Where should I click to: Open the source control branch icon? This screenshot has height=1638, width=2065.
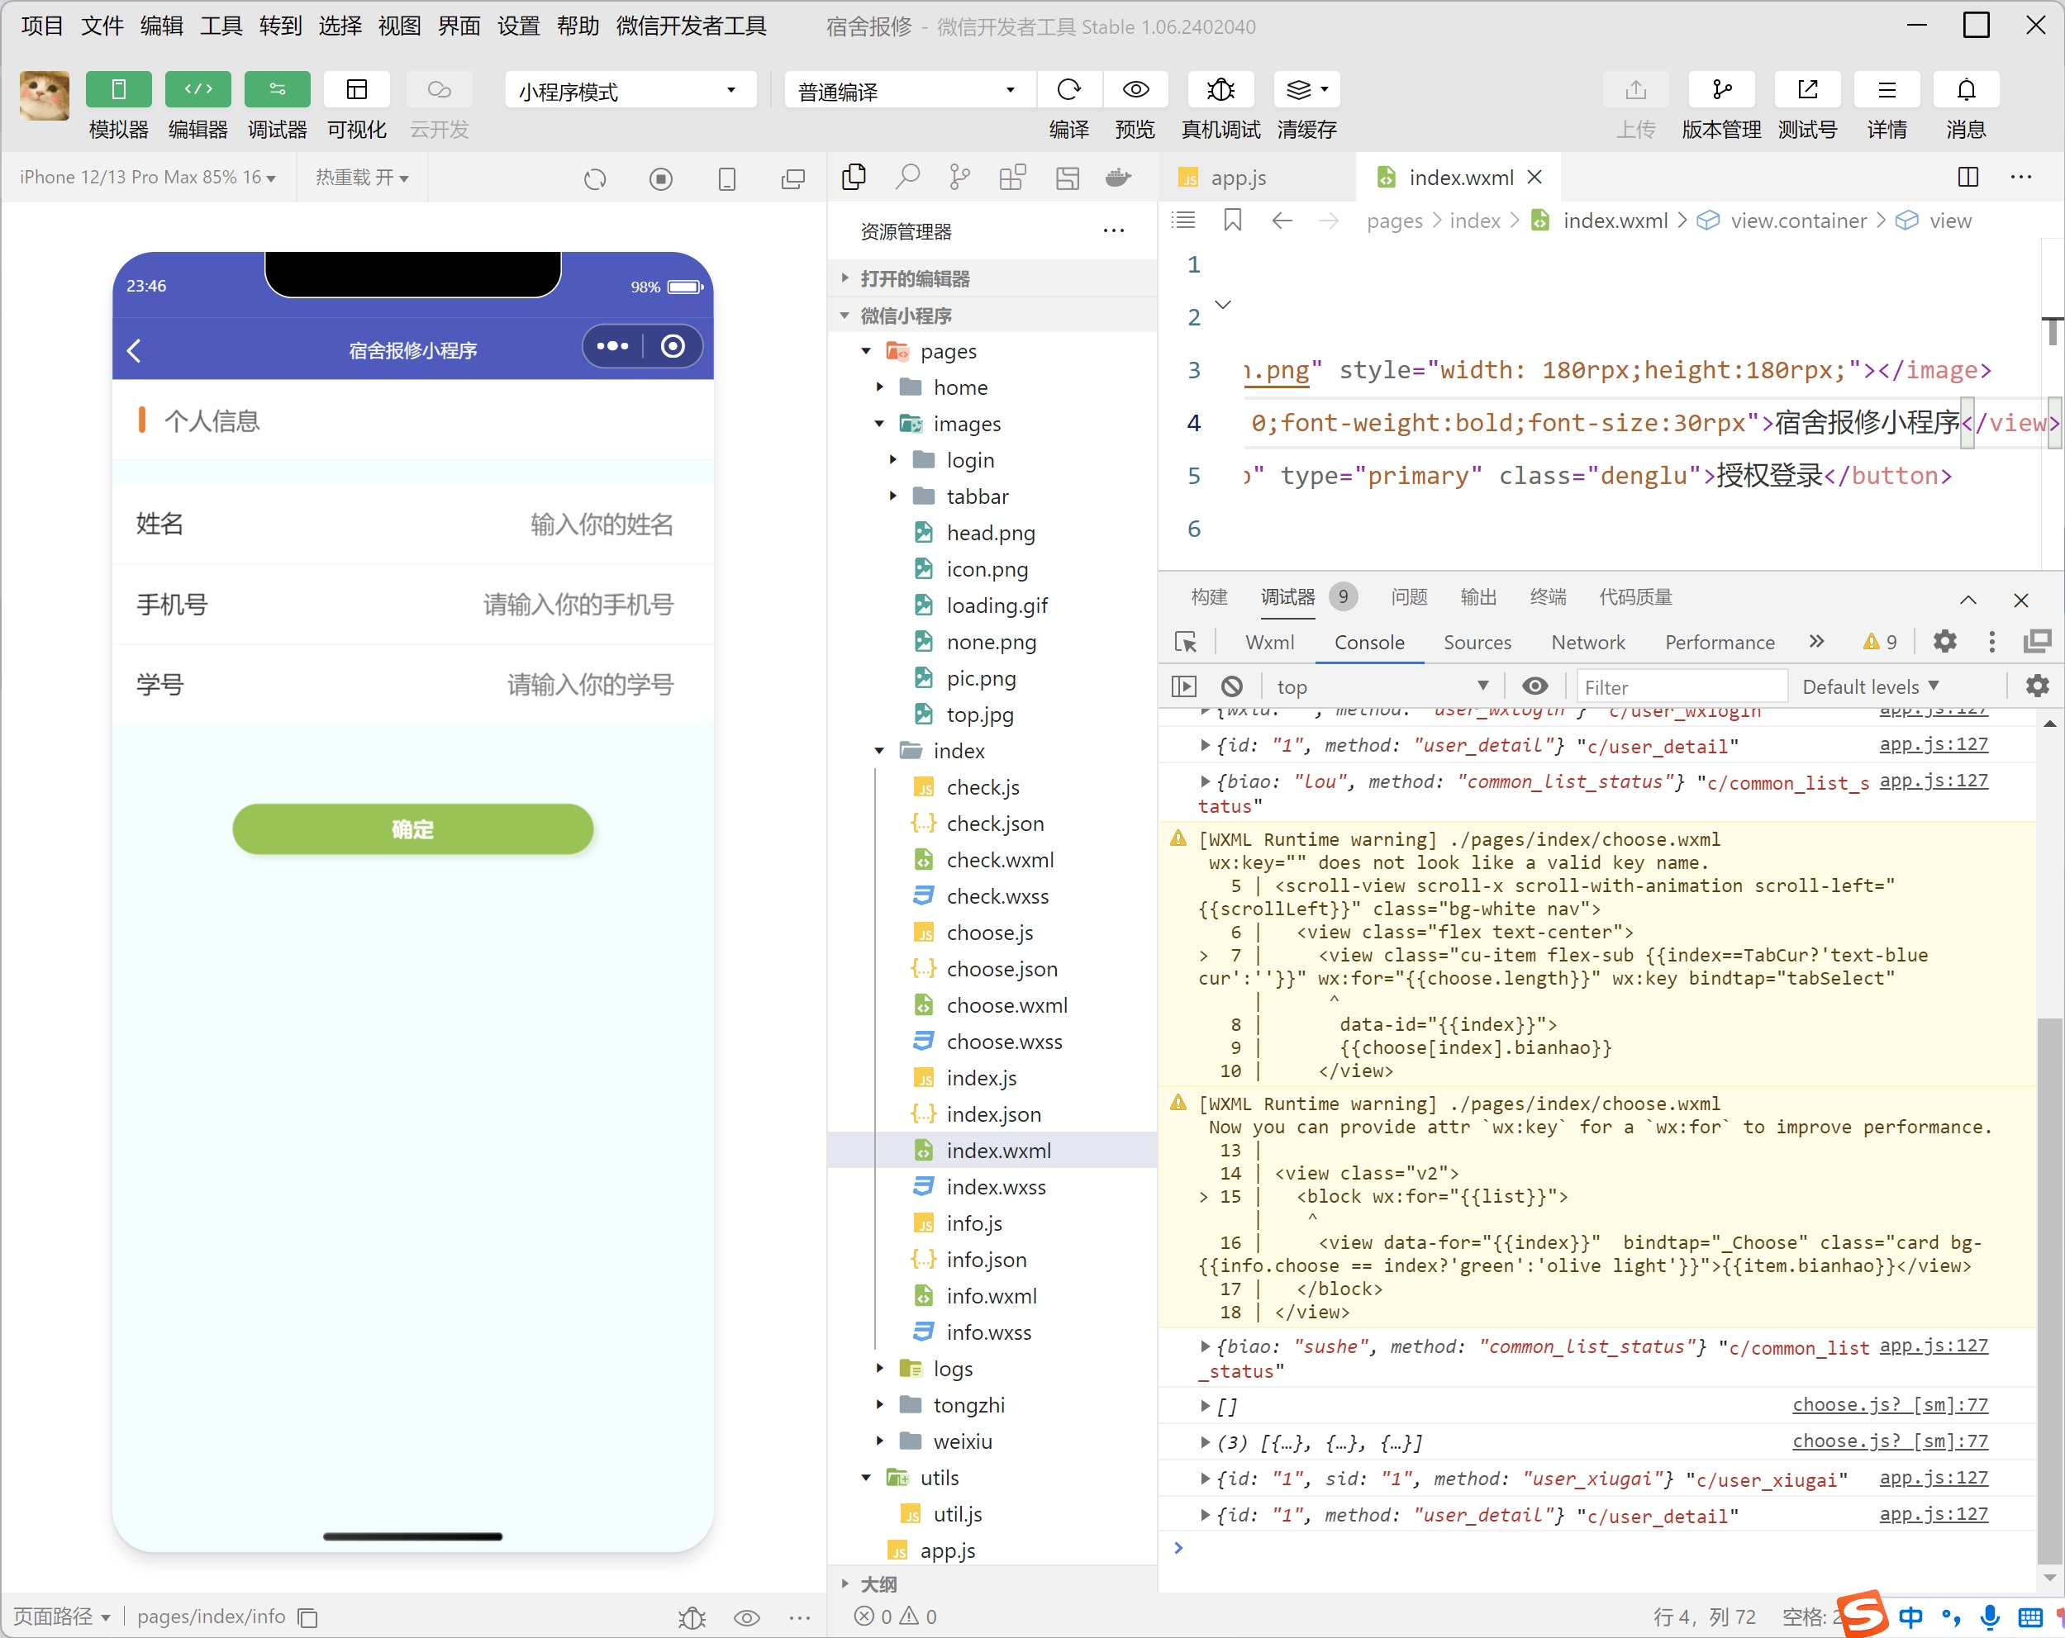click(959, 177)
